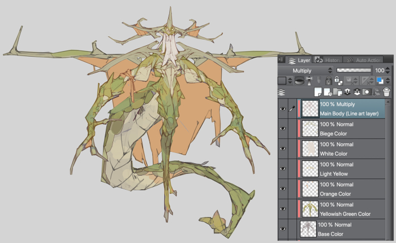Screen dimensions: 396x243
Task: Toggle visibility of Orange Color layer
Action: 283,189
